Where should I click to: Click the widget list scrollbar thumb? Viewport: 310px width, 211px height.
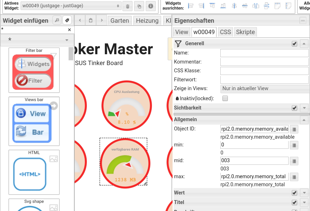[71, 54]
